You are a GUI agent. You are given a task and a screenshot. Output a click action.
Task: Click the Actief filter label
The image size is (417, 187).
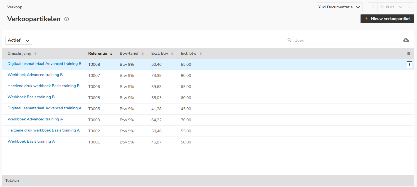pyautogui.click(x=14, y=40)
